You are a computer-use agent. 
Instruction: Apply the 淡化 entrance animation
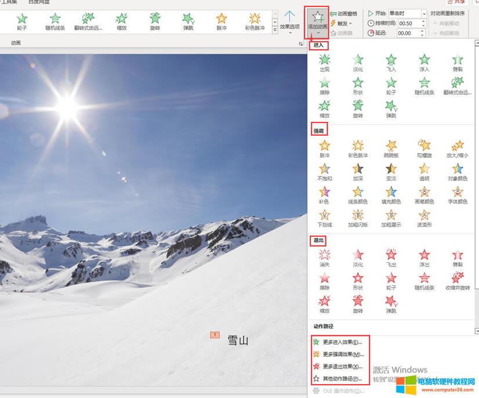coord(358,62)
